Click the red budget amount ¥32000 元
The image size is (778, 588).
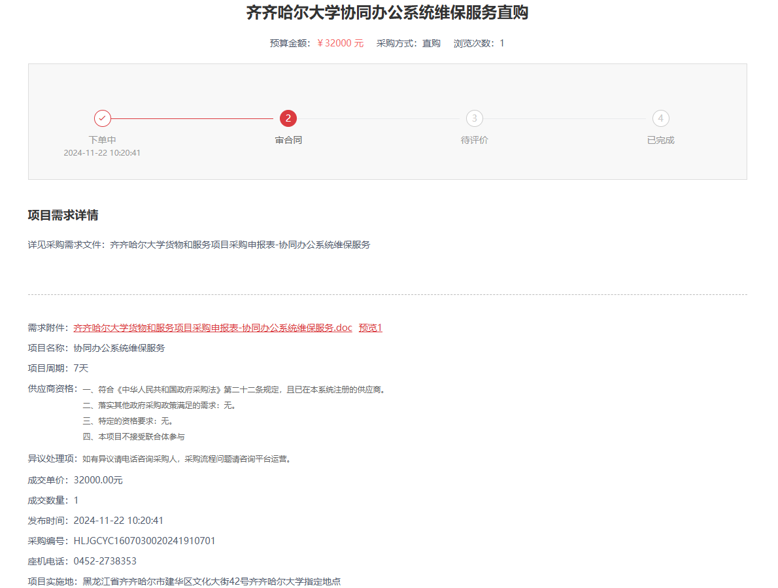(x=340, y=43)
